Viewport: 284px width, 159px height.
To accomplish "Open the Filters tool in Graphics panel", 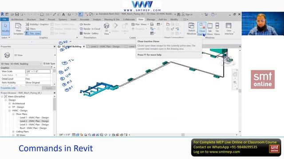I will [31, 29].
